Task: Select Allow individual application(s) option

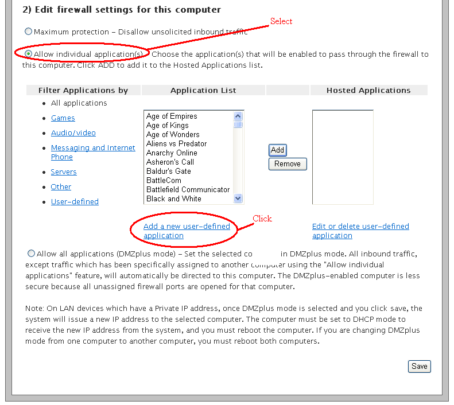Action: point(29,54)
